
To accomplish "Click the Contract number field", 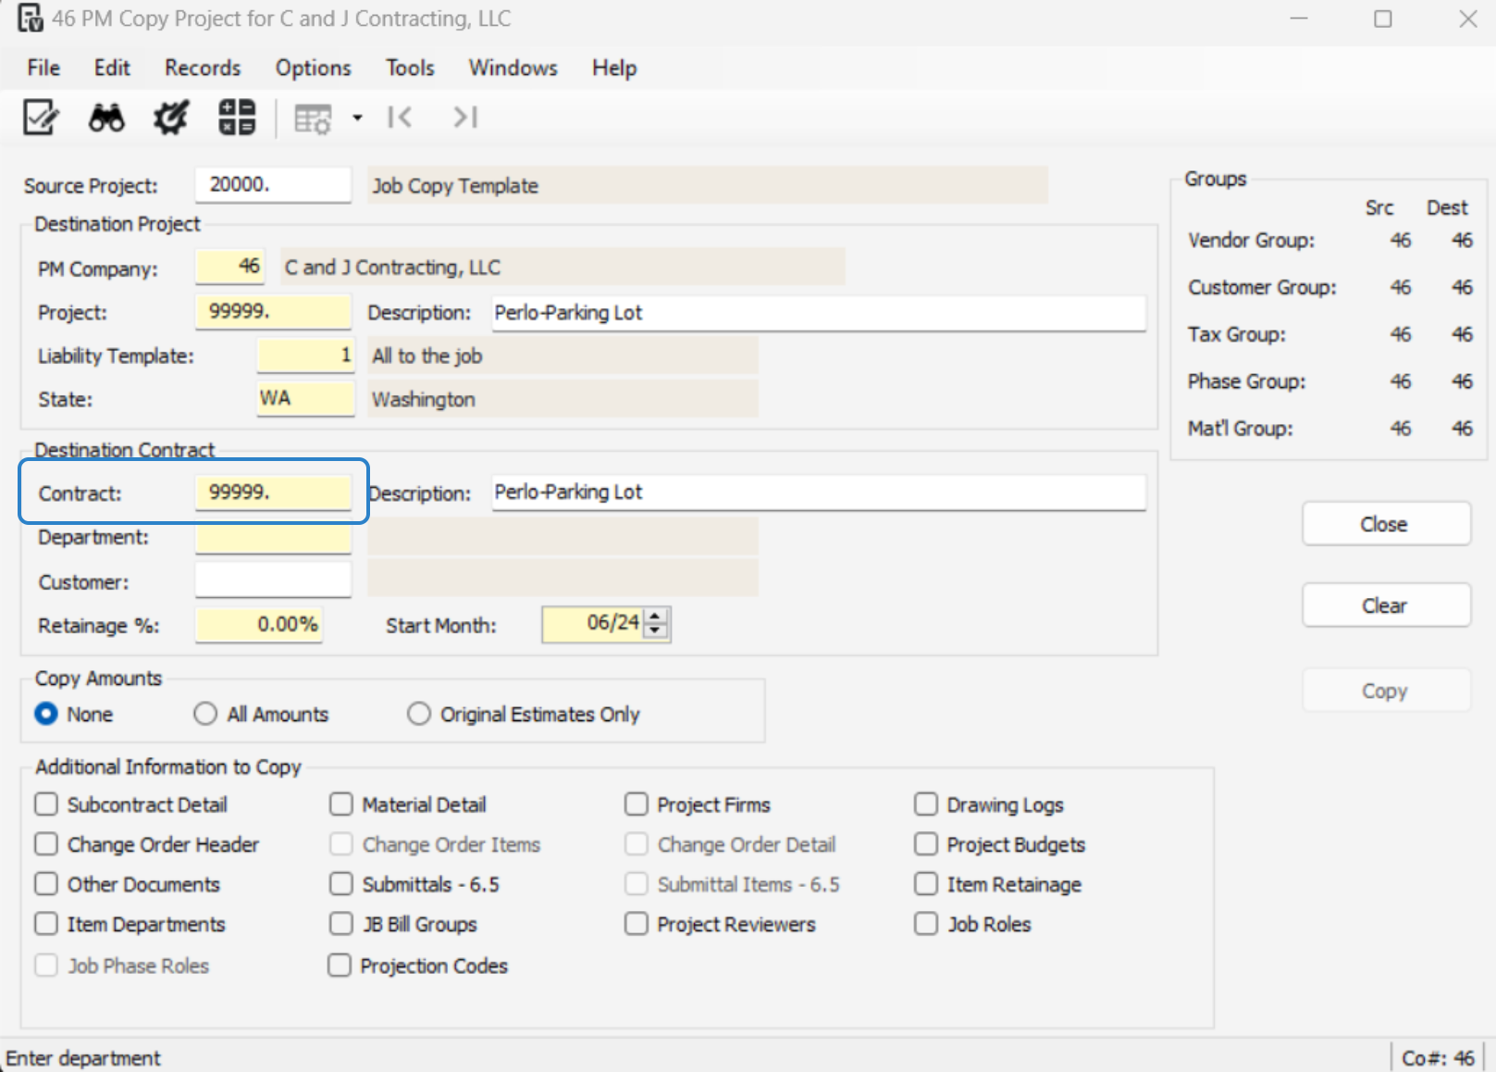I will 273,492.
